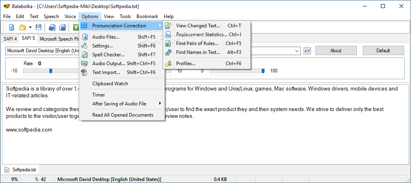Open the Pronunciation Correction submenu
411x183 pixels.
point(122,26)
